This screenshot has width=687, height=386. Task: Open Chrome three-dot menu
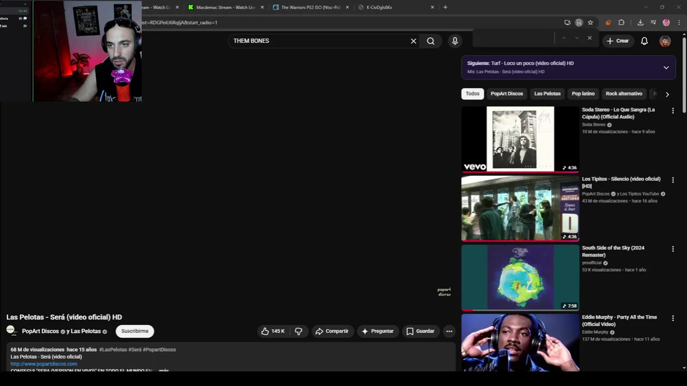679,23
